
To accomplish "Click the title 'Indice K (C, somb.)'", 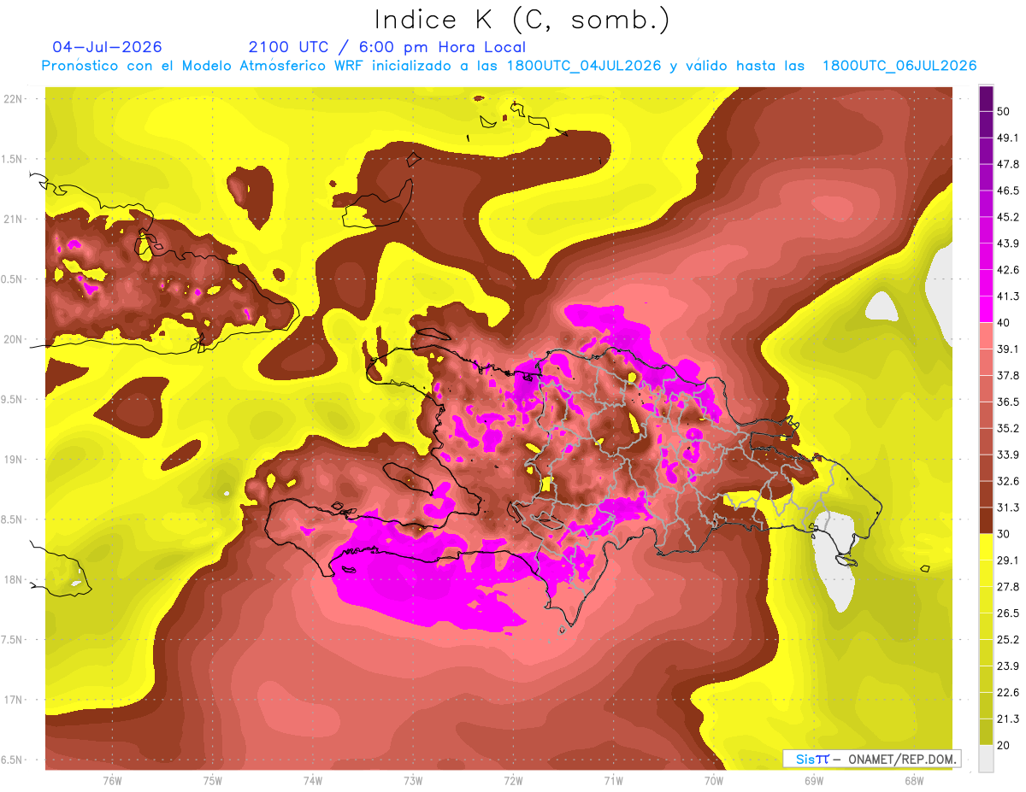I will coord(522,20).
